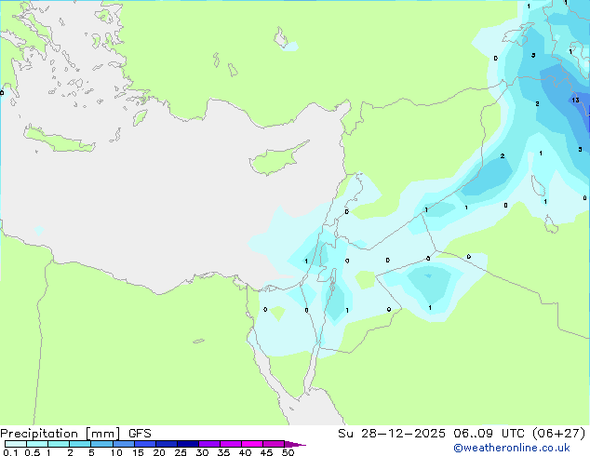This screenshot has height=456, width=590.
Task: Click the 0.5–1 mm legend color swatch
Action: click(x=37, y=444)
